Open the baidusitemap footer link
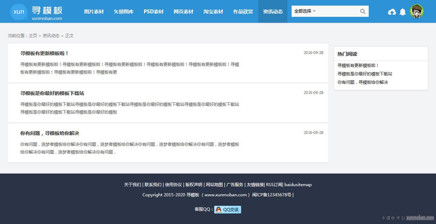 pos(298,185)
